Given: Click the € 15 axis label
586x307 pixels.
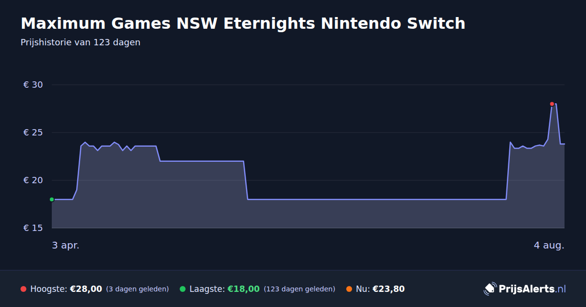Looking at the screenshot, I should pyautogui.click(x=33, y=228).
